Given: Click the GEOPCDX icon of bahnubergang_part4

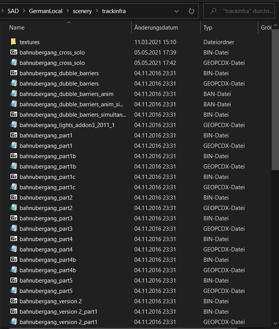Looking at the screenshot, I should (14, 249).
